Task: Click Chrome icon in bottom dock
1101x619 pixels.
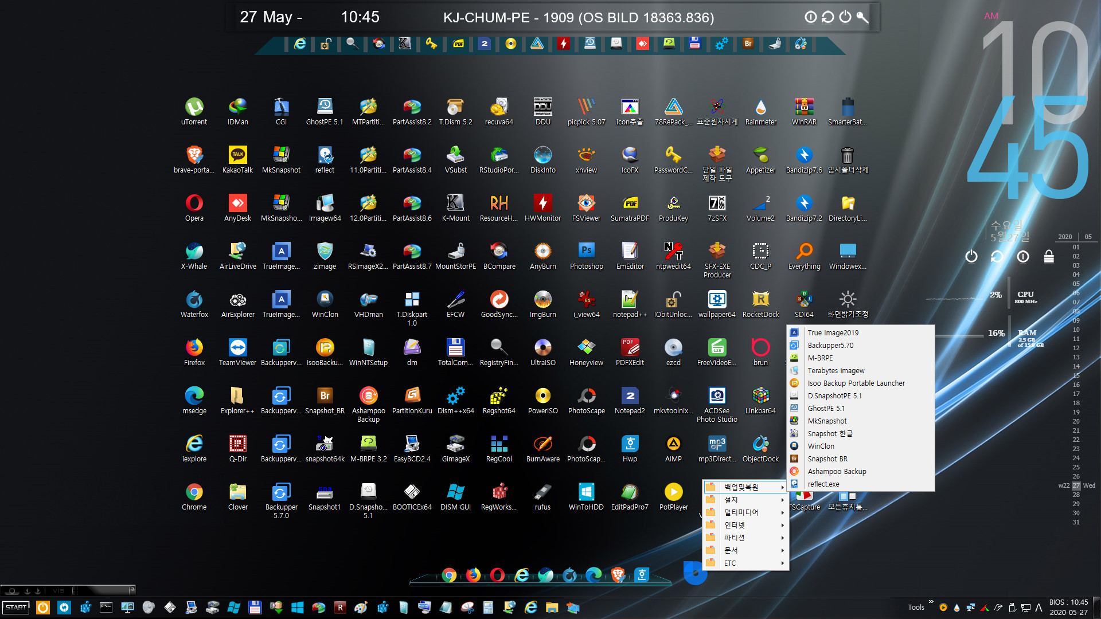Action: point(450,575)
